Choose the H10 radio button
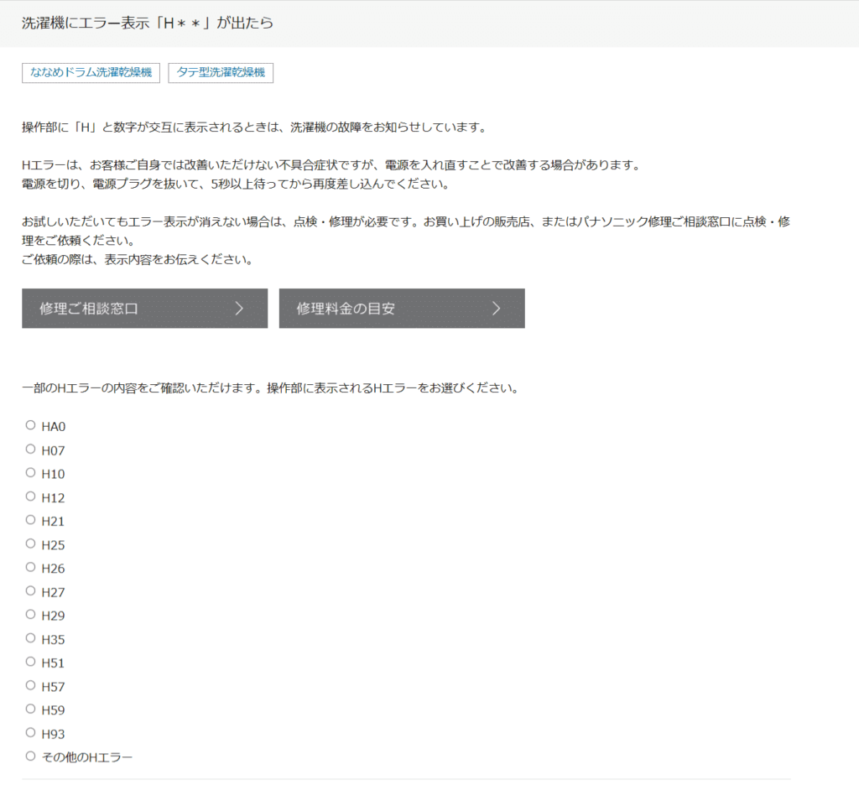Viewport: 859px width, 785px height. [31, 472]
